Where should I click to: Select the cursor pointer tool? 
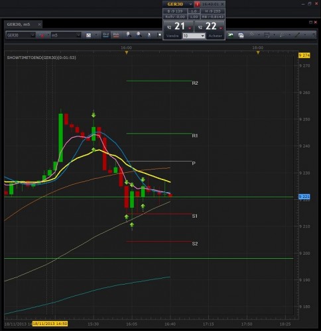(x=149, y=35)
